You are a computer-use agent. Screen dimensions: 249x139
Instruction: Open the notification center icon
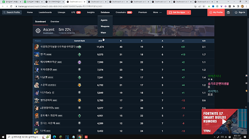[245, 137]
